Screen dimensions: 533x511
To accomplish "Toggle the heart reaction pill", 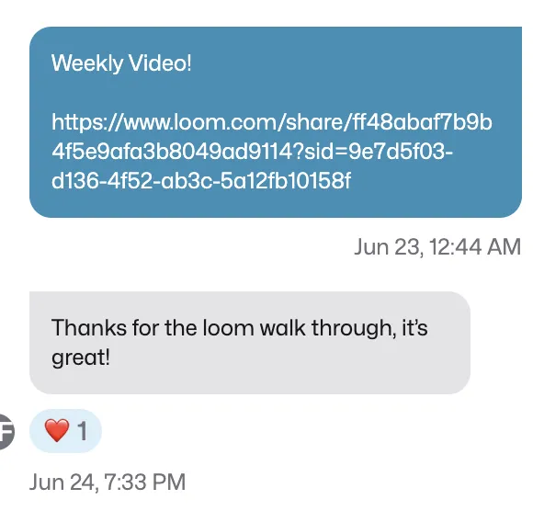I will point(65,431).
